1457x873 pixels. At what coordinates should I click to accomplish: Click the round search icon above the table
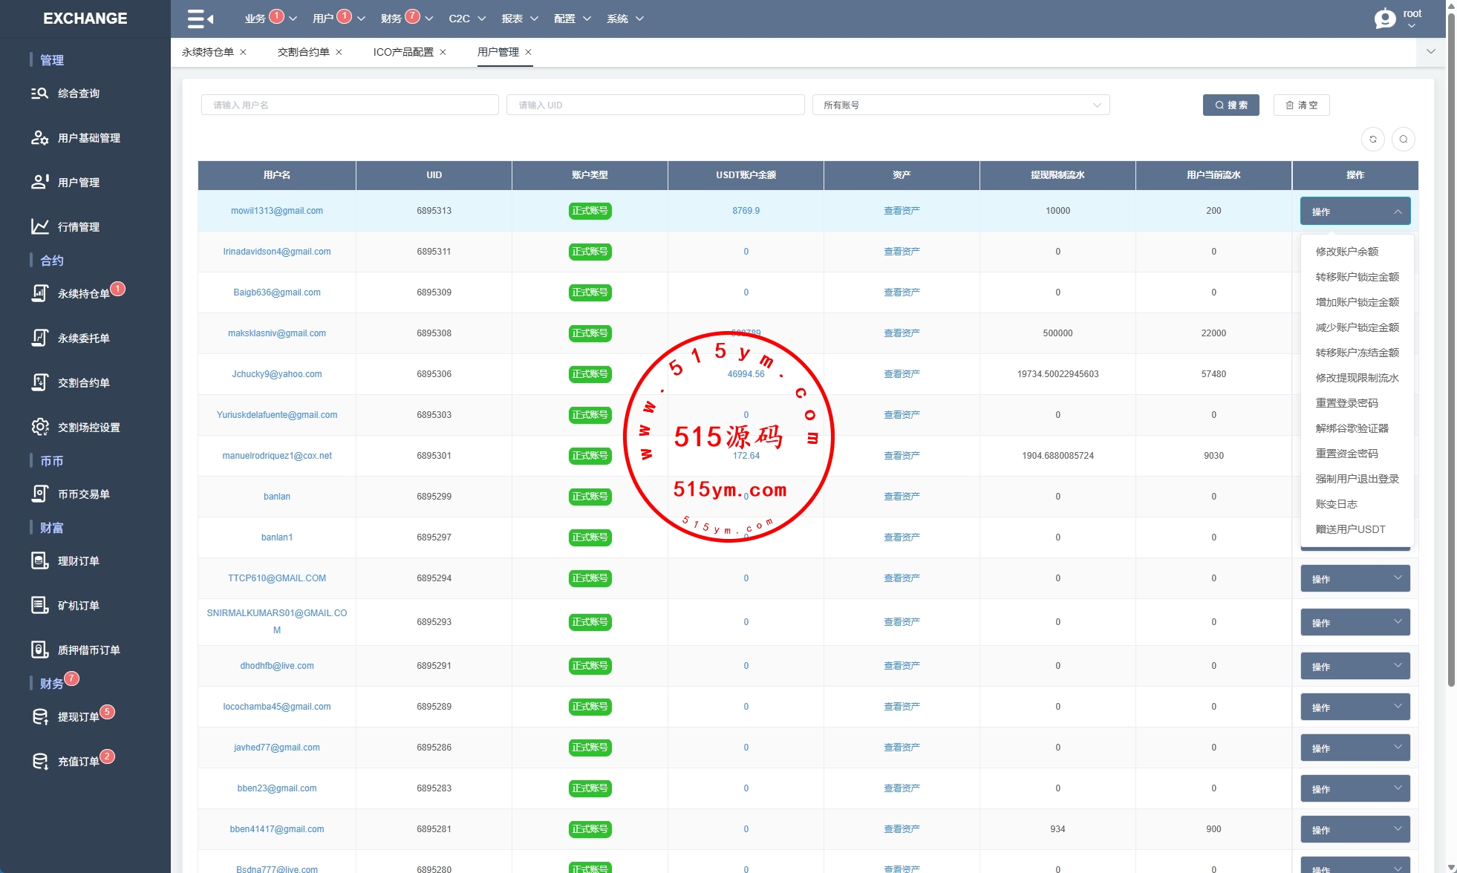tap(1404, 139)
